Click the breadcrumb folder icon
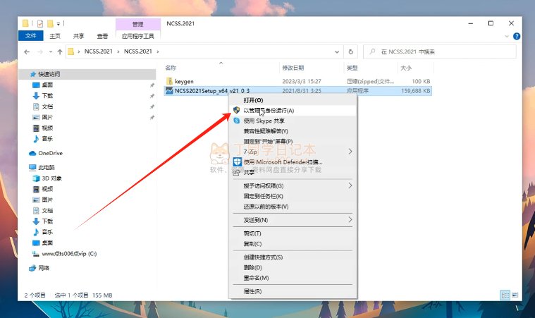 (x=71, y=51)
